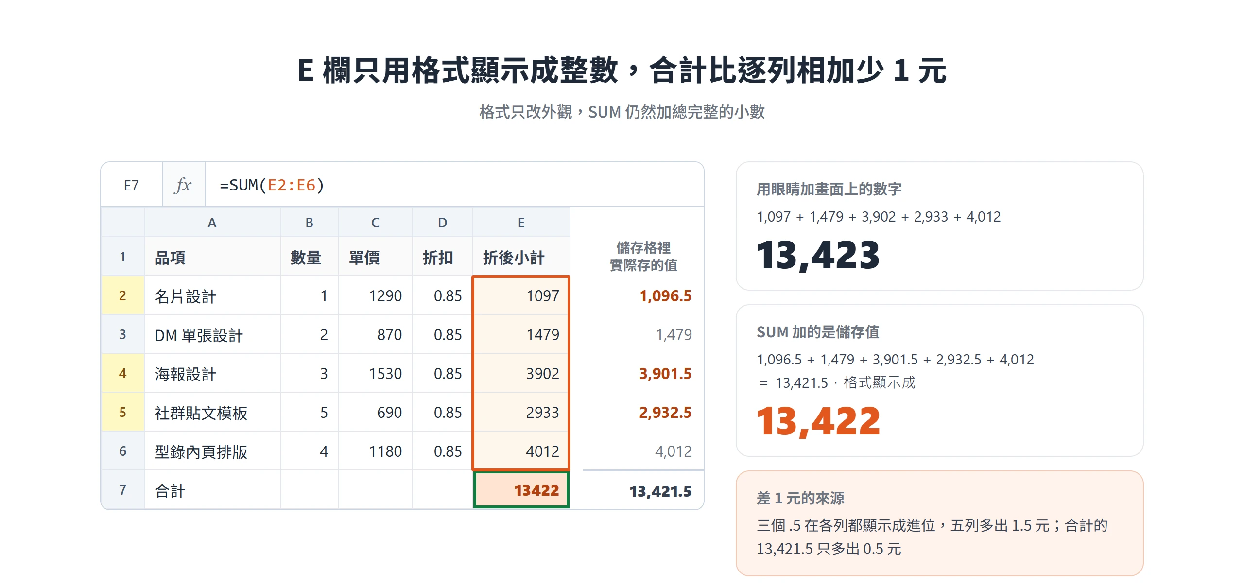Viewport: 1244px width, 588px height.
Task: Select column B header
Action: [x=309, y=223]
